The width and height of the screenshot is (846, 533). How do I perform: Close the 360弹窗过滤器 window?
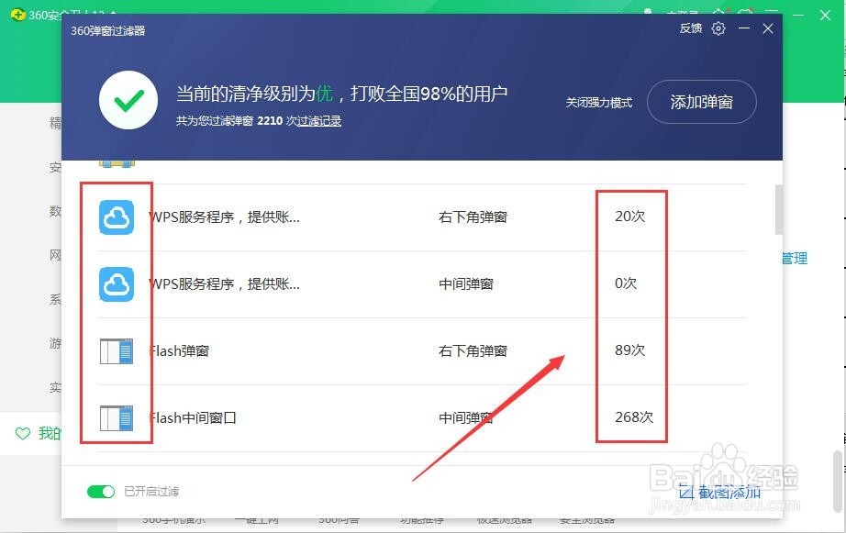point(768,28)
